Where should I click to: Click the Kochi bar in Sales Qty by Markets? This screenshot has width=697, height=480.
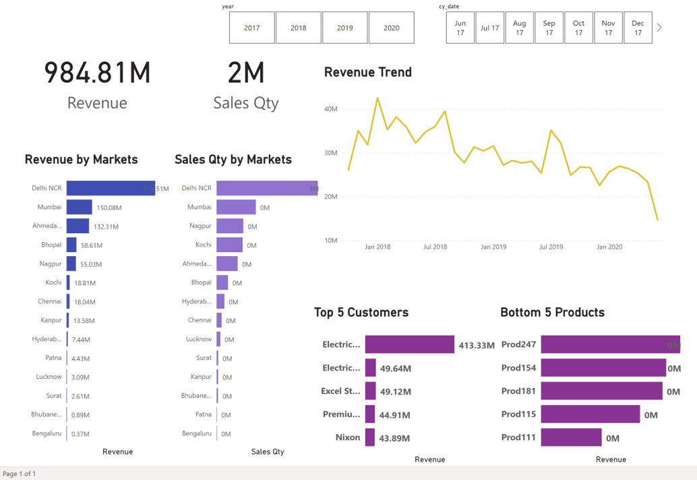pyautogui.click(x=231, y=245)
